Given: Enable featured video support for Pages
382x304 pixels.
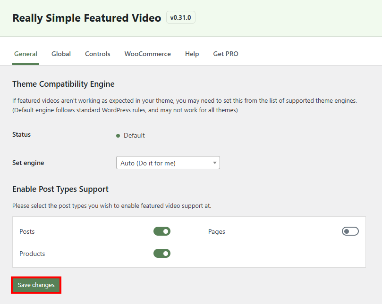Looking at the screenshot, I should coord(350,231).
